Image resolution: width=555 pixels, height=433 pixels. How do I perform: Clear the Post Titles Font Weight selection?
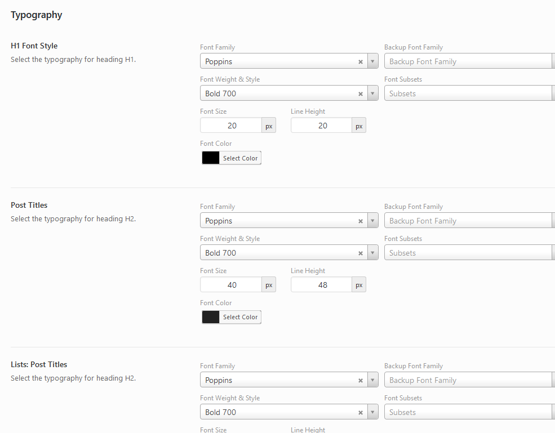[360, 252]
